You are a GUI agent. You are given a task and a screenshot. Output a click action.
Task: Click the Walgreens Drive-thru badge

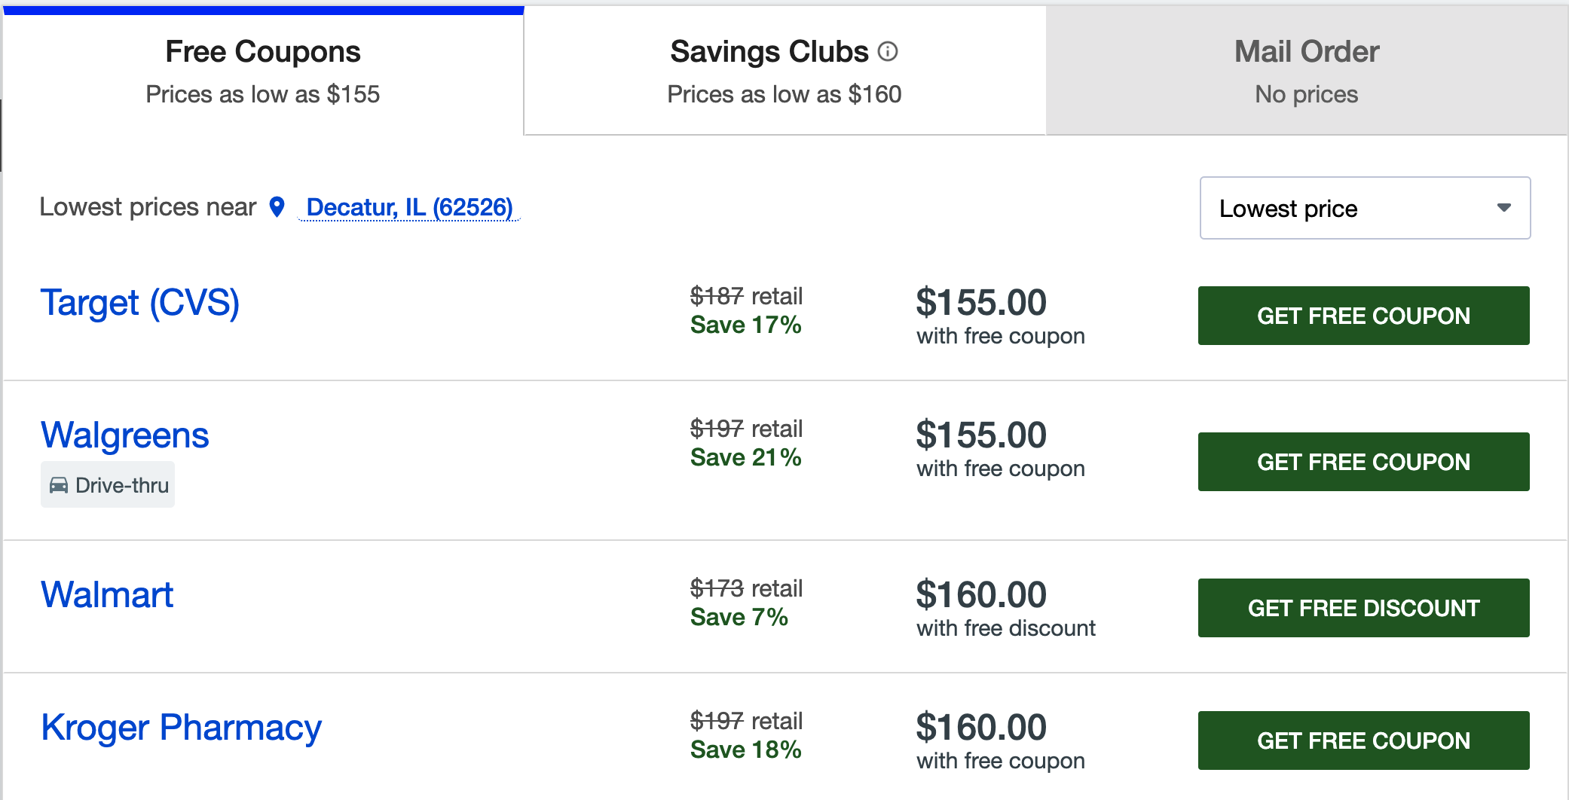[x=108, y=485]
